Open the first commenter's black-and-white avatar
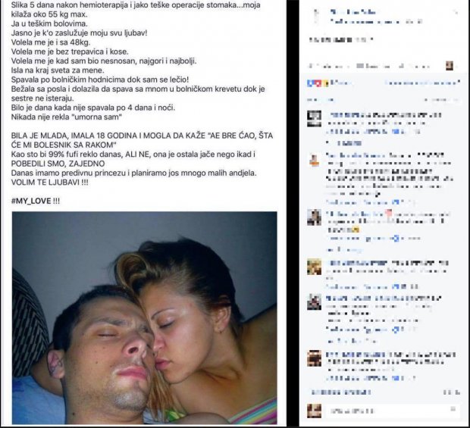Screen dimensions: 470x428 (x=314, y=119)
